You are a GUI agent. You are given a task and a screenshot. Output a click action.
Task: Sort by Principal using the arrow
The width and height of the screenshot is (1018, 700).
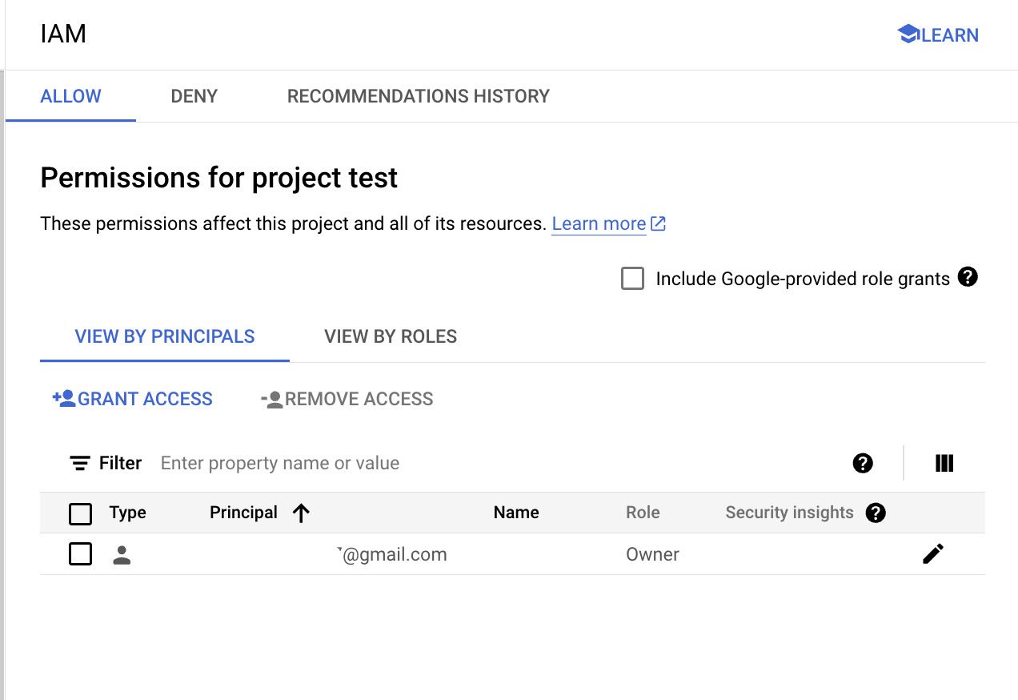click(301, 513)
